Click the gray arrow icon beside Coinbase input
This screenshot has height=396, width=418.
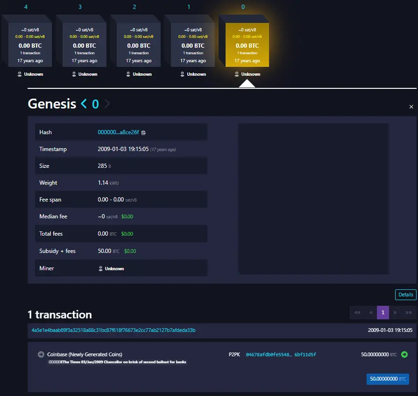(41, 354)
